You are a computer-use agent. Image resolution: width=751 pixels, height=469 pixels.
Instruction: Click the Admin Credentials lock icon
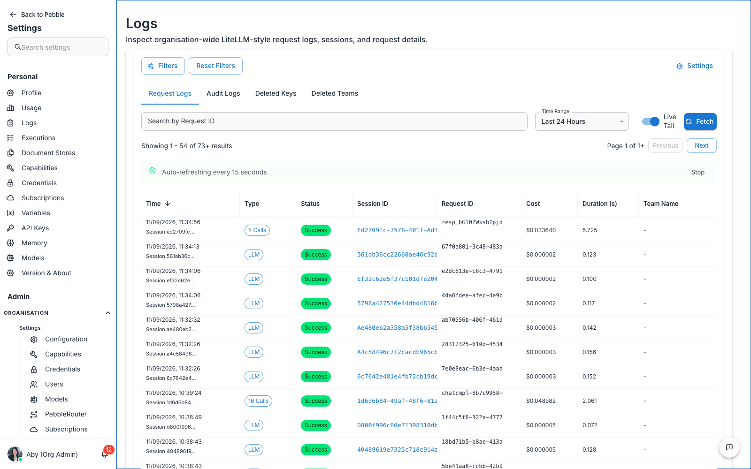[x=34, y=370]
